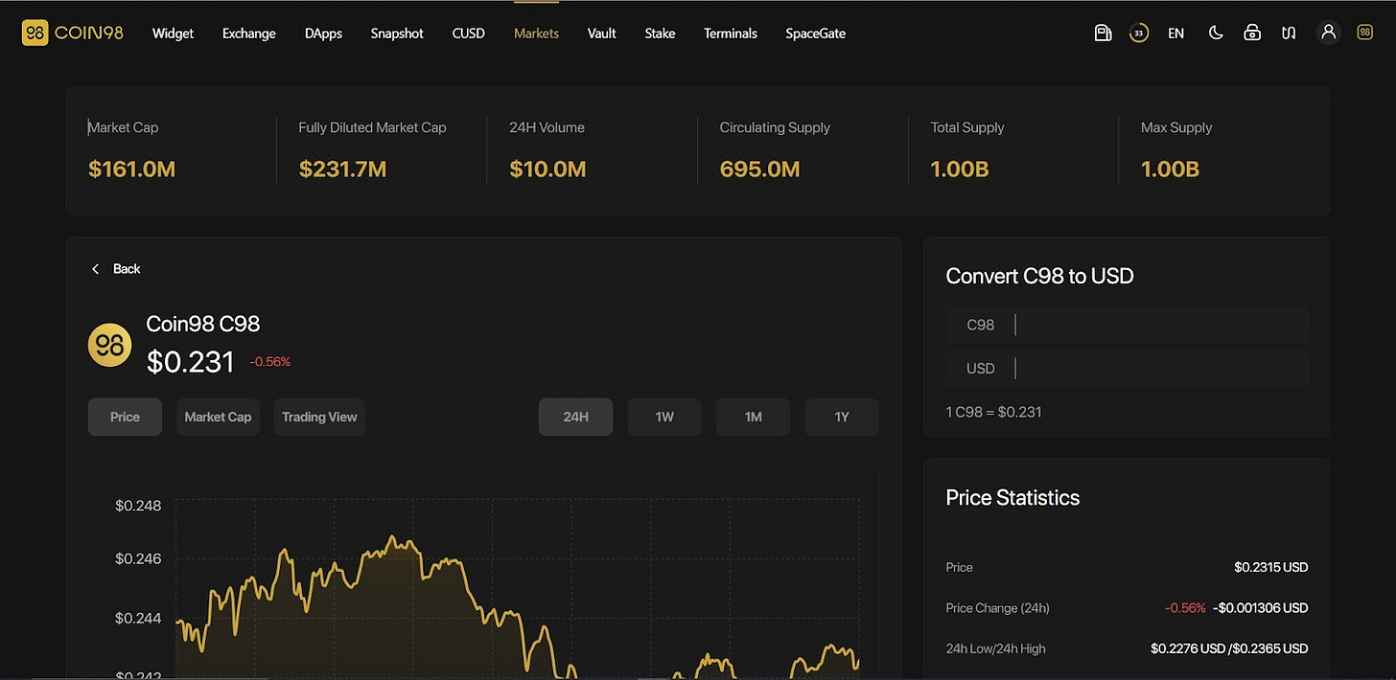This screenshot has width=1396, height=680.
Task: Click the $161.0M Market Cap value
Action: tap(131, 170)
